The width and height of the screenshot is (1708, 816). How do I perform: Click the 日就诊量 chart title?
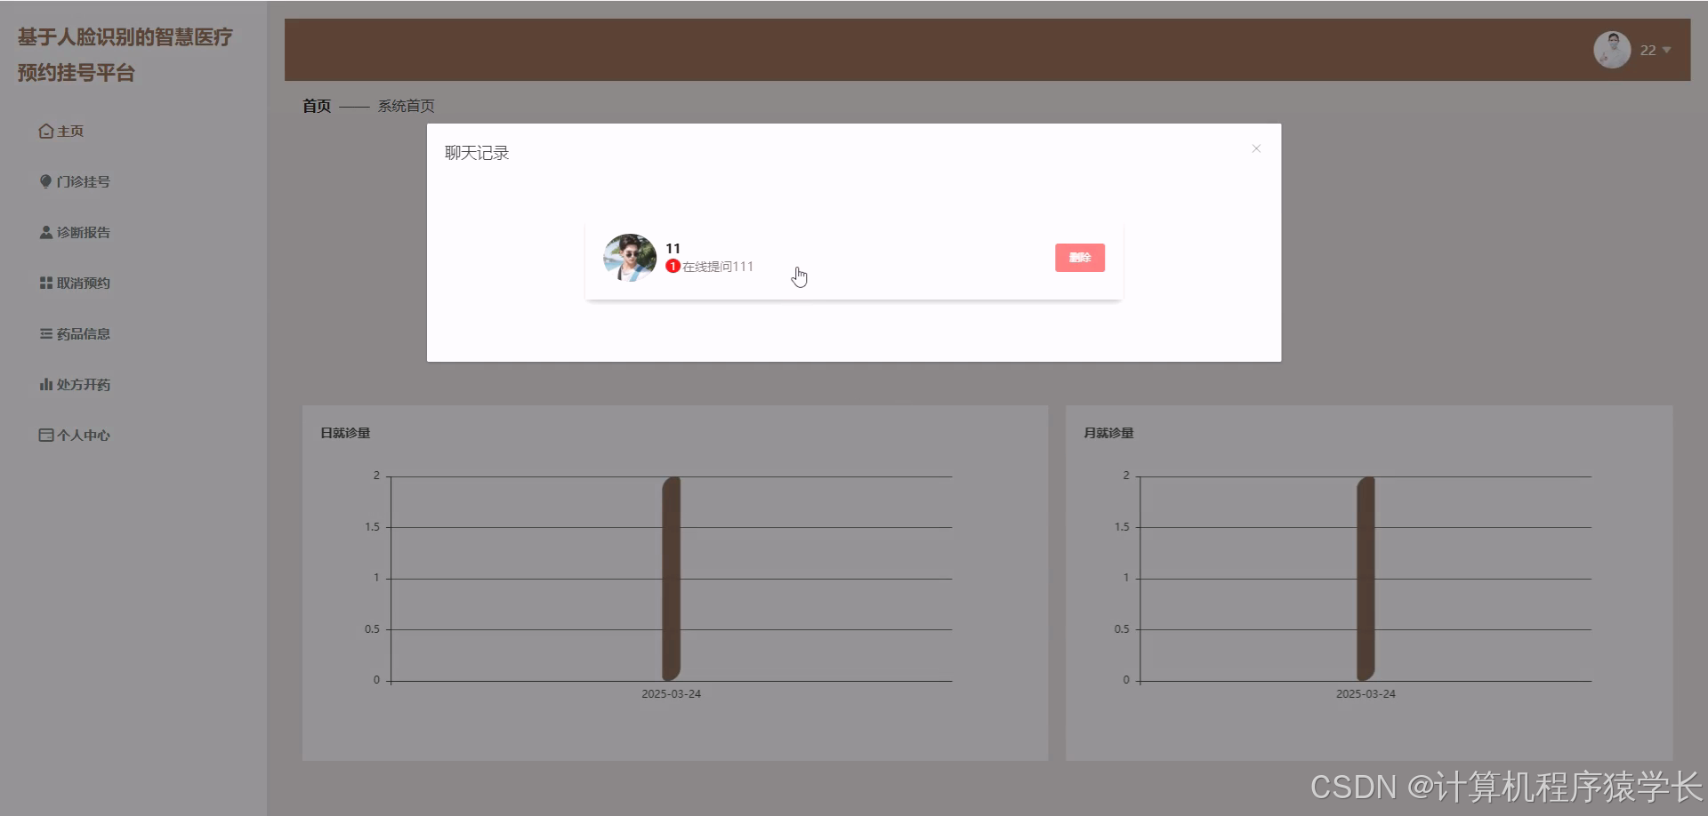345,433
